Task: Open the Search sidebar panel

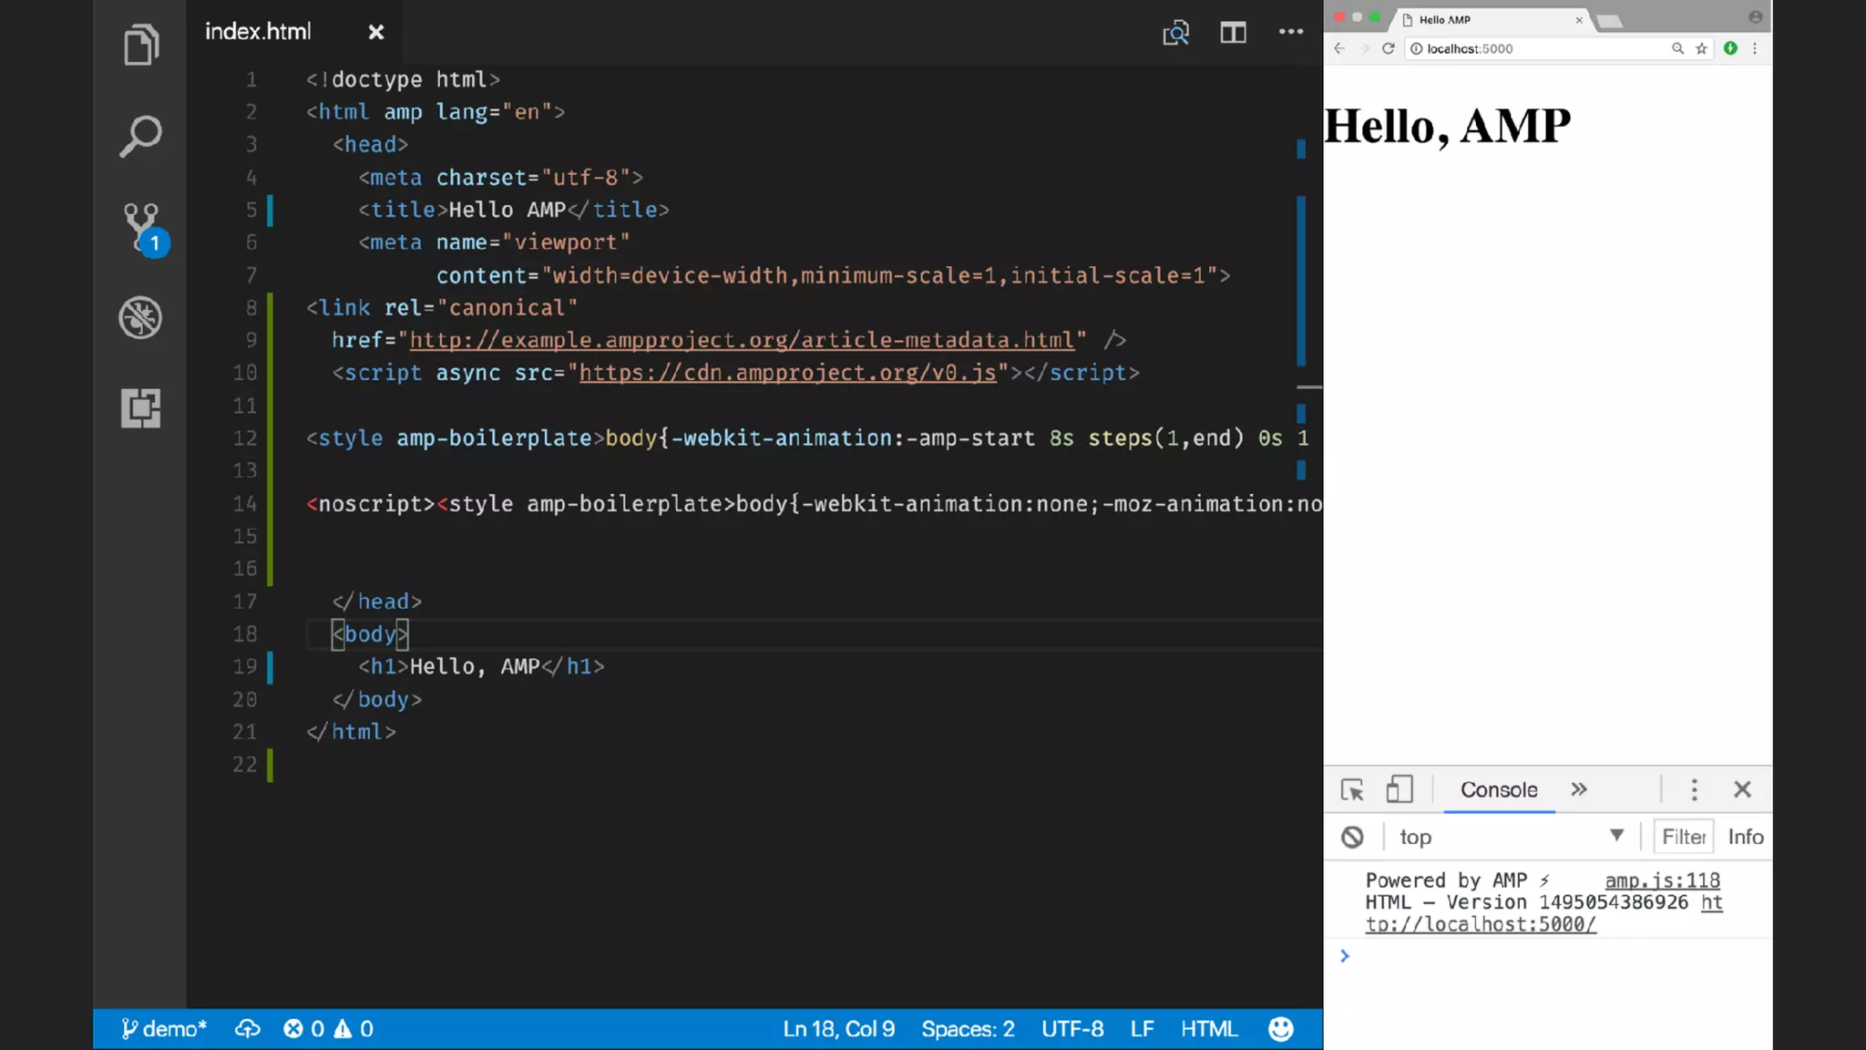Action: pos(140,136)
